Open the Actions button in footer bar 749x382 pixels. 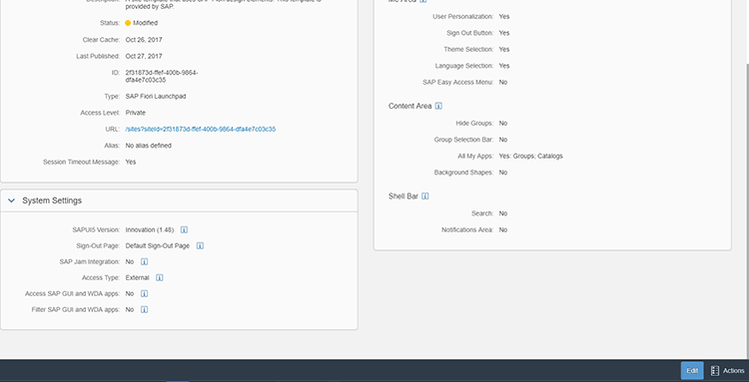[x=727, y=371]
